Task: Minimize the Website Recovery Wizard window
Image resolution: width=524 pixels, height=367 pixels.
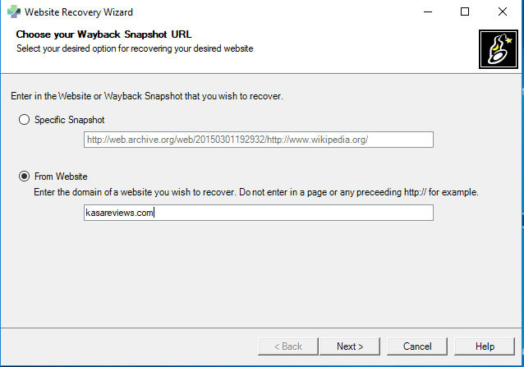Action: pos(428,11)
